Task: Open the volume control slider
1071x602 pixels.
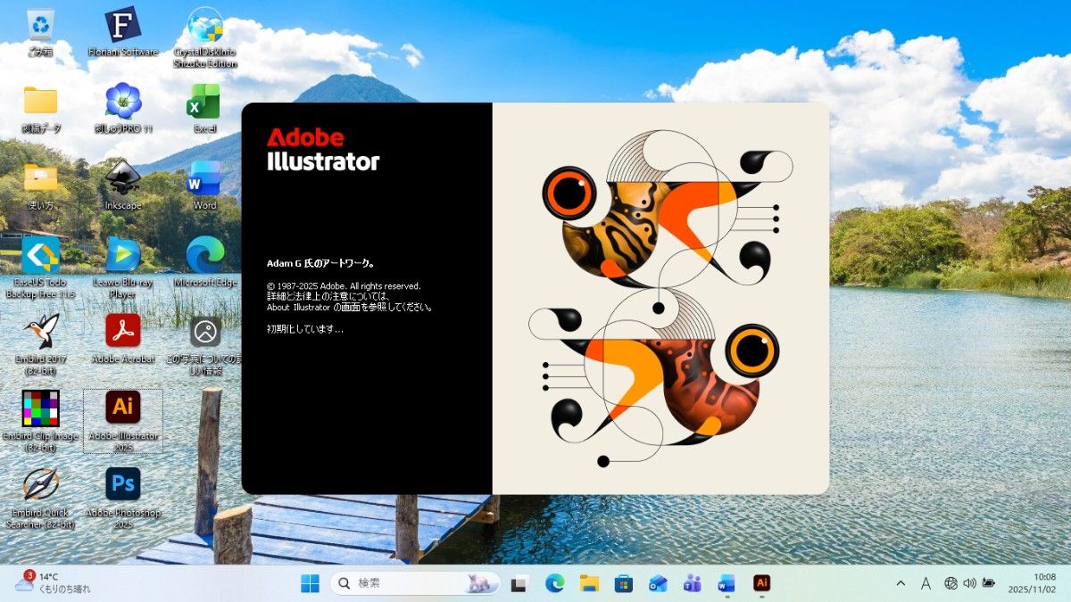Action: (x=969, y=583)
